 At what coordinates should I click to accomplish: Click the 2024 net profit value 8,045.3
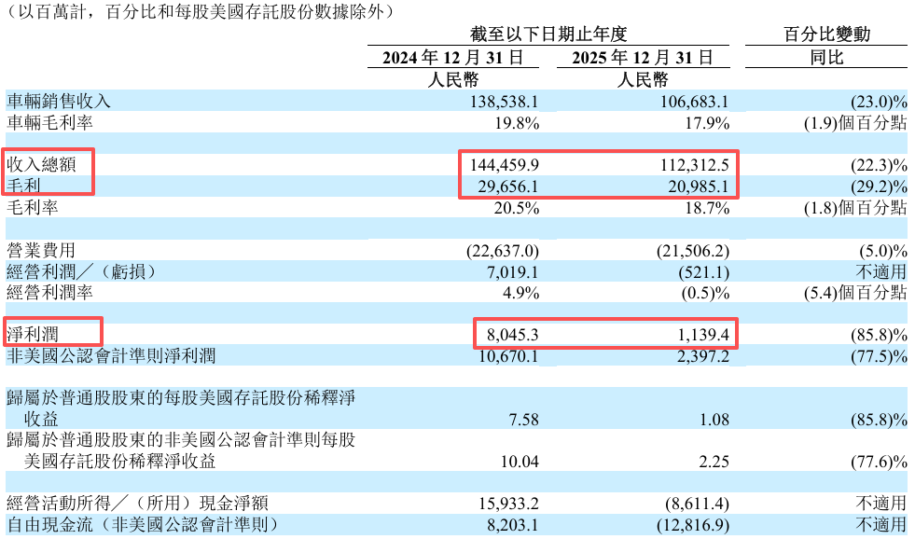click(511, 334)
